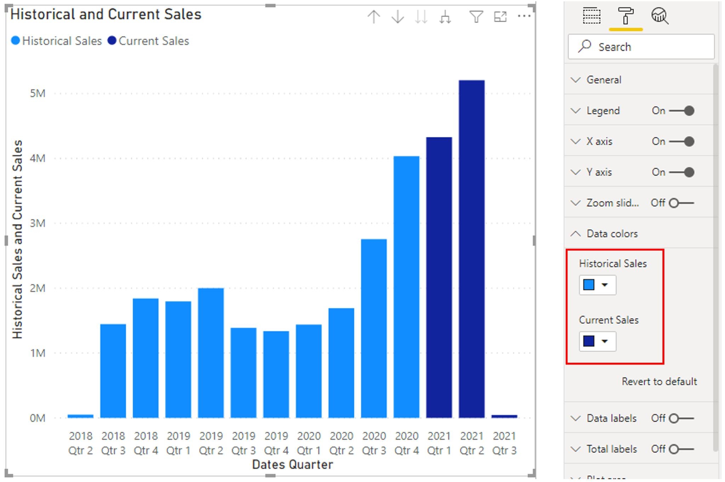Expand the Y axis section
The image size is (725, 482).
(576, 172)
